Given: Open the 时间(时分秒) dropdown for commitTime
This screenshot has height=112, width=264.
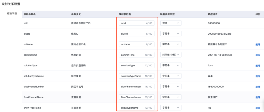Looking at the screenshot, I should pos(171,55).
